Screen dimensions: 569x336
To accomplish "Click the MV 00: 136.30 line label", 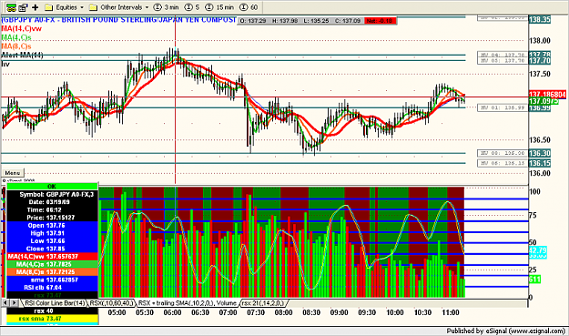I will 503,154.
